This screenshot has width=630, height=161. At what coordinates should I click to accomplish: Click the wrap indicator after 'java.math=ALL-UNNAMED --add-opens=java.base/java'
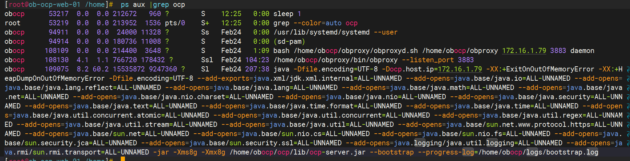click(628, 88)
